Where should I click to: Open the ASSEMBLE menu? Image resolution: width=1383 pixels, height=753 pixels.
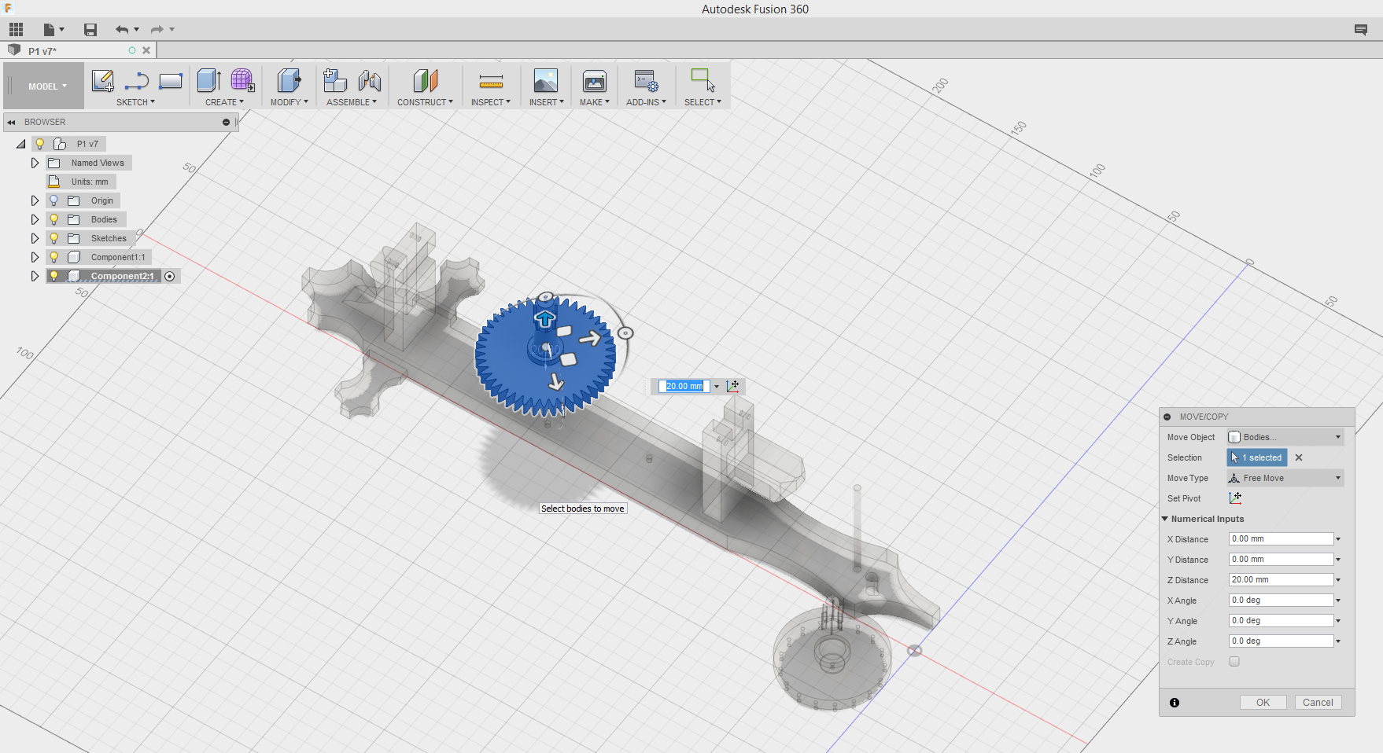tap(352, 102)
